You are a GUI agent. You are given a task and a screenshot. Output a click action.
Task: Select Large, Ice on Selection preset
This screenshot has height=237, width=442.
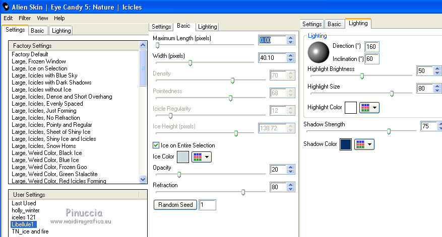[x=39, y=68]
